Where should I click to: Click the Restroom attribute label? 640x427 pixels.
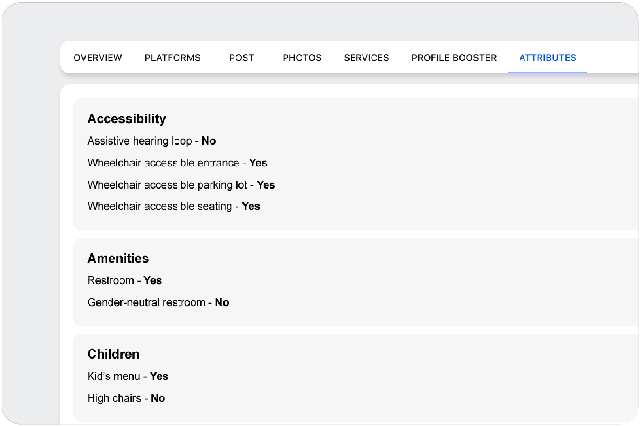point(111,281)
